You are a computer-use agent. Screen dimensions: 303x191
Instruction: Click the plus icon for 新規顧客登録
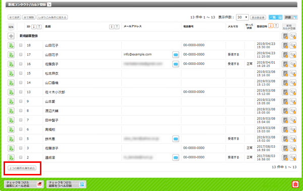click(11, 36)
